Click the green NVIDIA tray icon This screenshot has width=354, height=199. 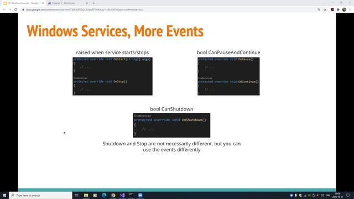tap(309, 195)
